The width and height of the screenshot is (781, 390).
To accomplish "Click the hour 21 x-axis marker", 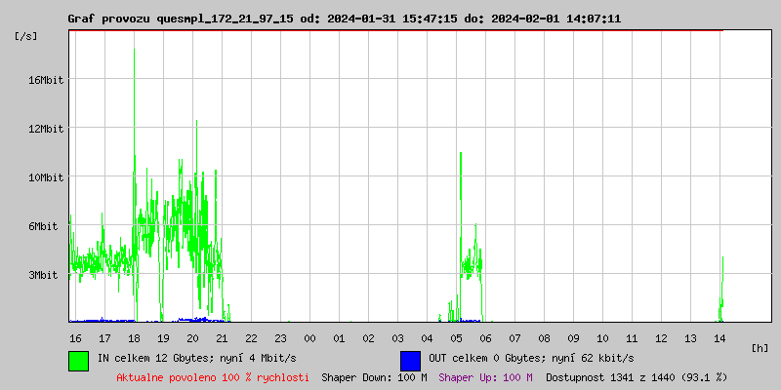I will [222, 338].
